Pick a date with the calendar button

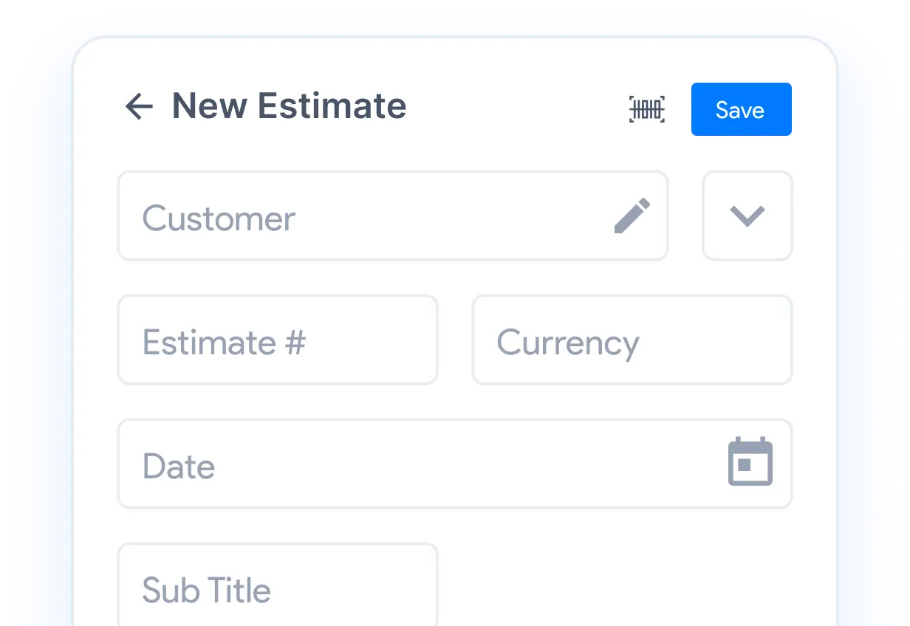click(750, 462)
